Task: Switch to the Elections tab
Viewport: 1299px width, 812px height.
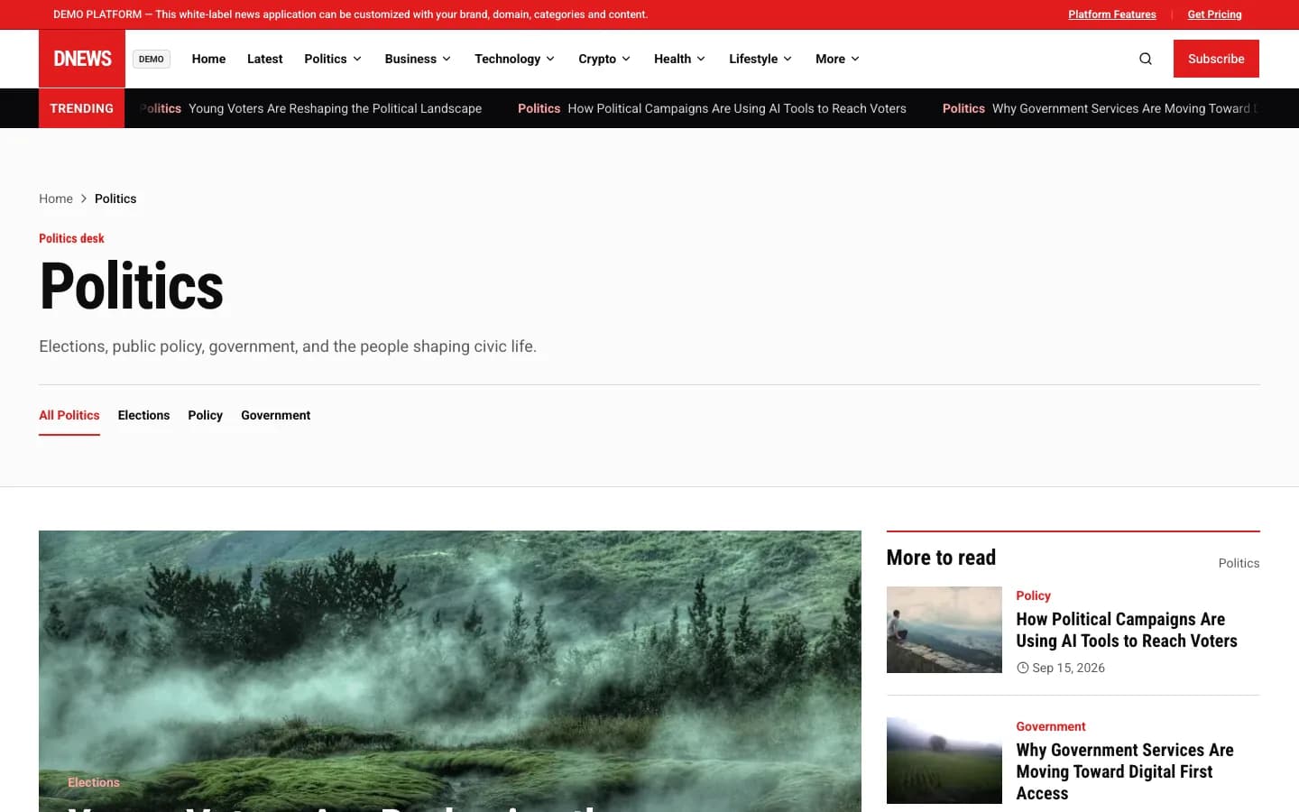Action: point(143,415)
